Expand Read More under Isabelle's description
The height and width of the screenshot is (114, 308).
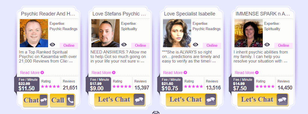[175, 73]
